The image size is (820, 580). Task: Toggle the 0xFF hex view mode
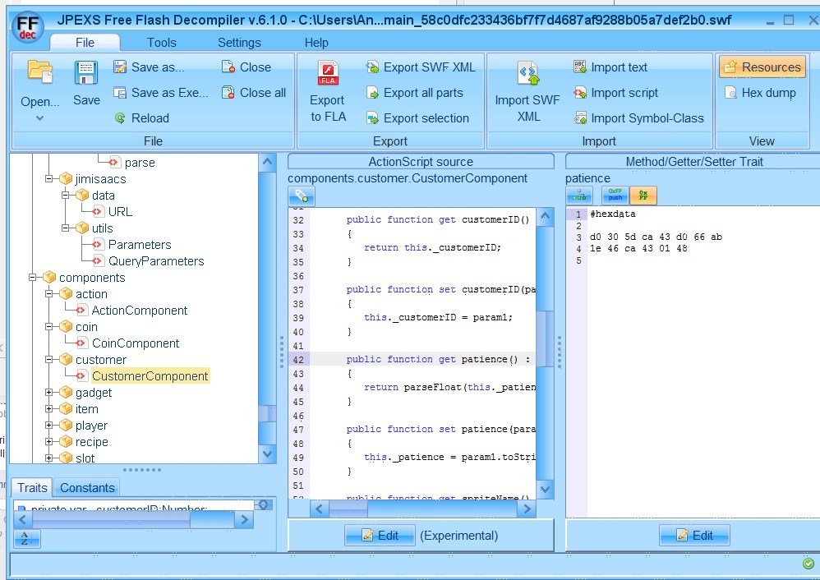(643, 196)
